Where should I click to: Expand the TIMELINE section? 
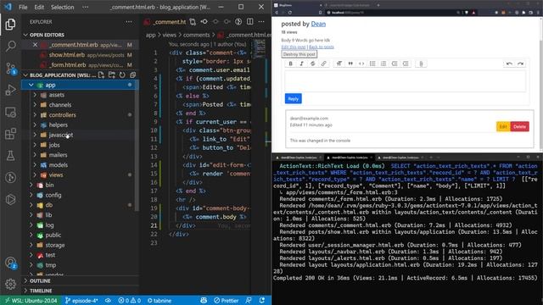(x=25, y=291)
